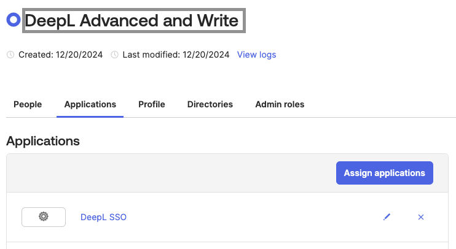Click the clock icon beside Last modified
The image size is (456, 249).
tap(114, 55)
